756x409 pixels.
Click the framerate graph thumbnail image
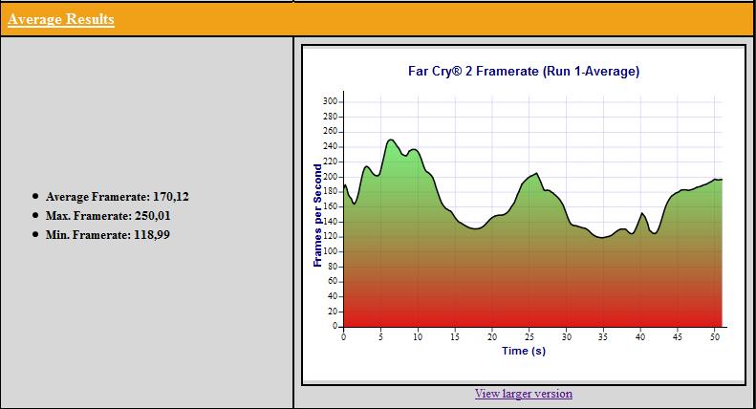coord(524,215)
